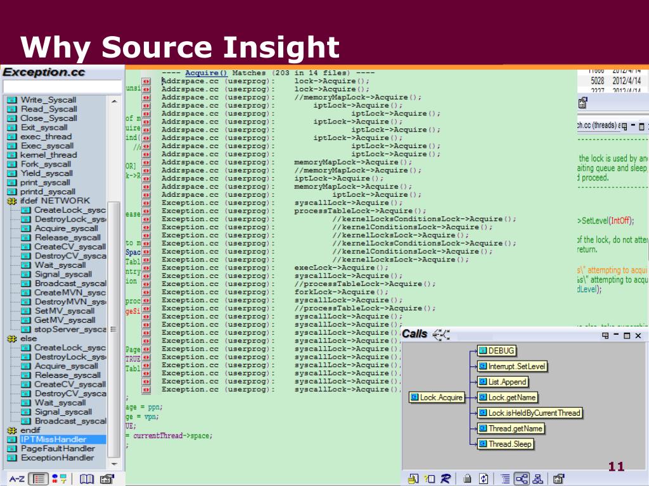
Task: Click the graph icon beside Calls title
Action: pyautogui.click(x=441, y=334)
